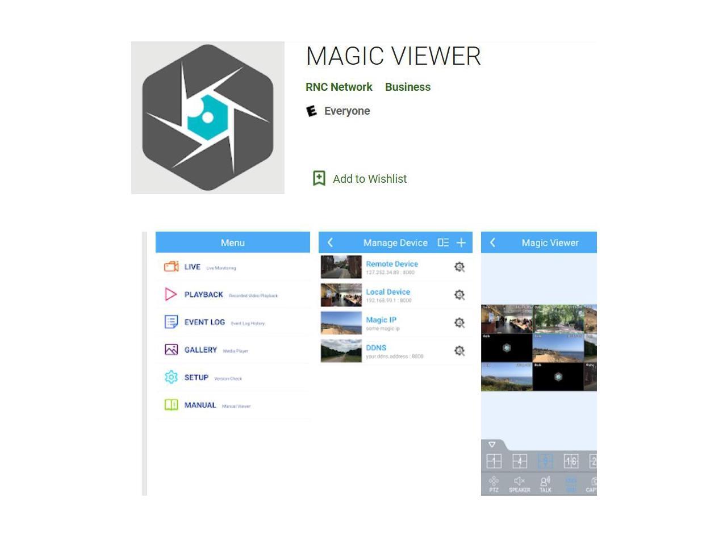
Task: Open LIVE monitoring from the menu
Action: [x=192, y=267]
